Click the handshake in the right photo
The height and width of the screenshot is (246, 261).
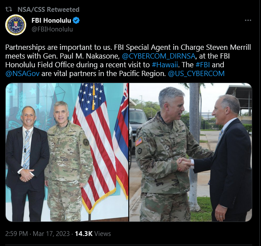click(x=185, y=164)
